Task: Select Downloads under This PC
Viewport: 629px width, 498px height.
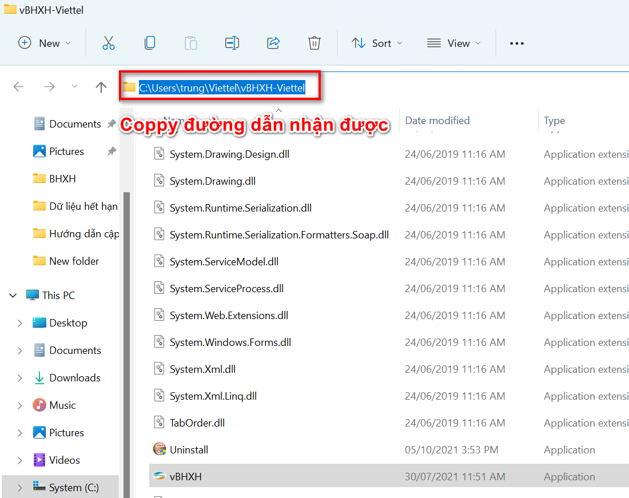Action: click(75, 378)
